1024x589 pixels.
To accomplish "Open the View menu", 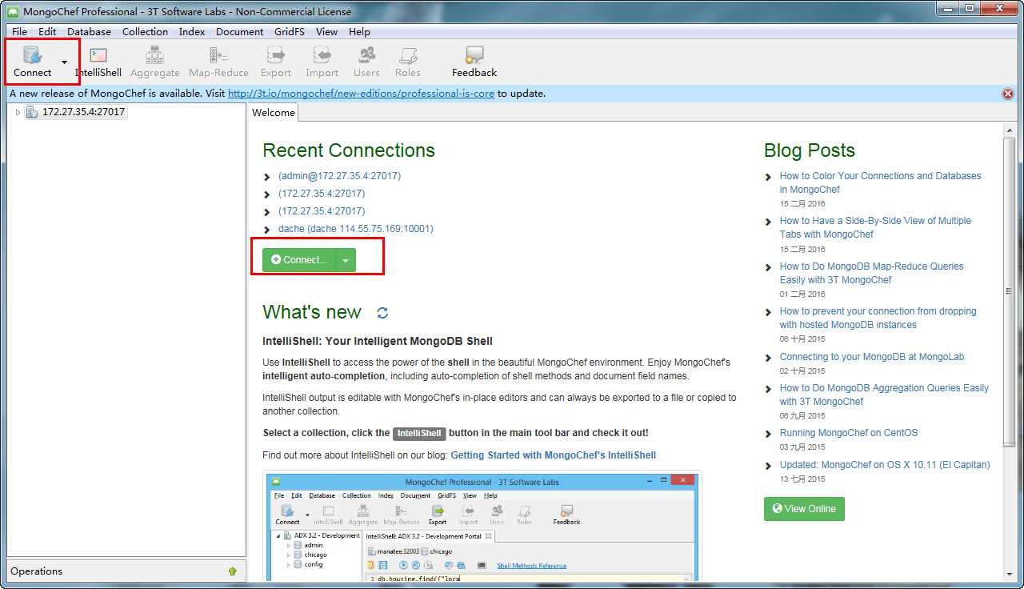I will [x=326, y=32].
